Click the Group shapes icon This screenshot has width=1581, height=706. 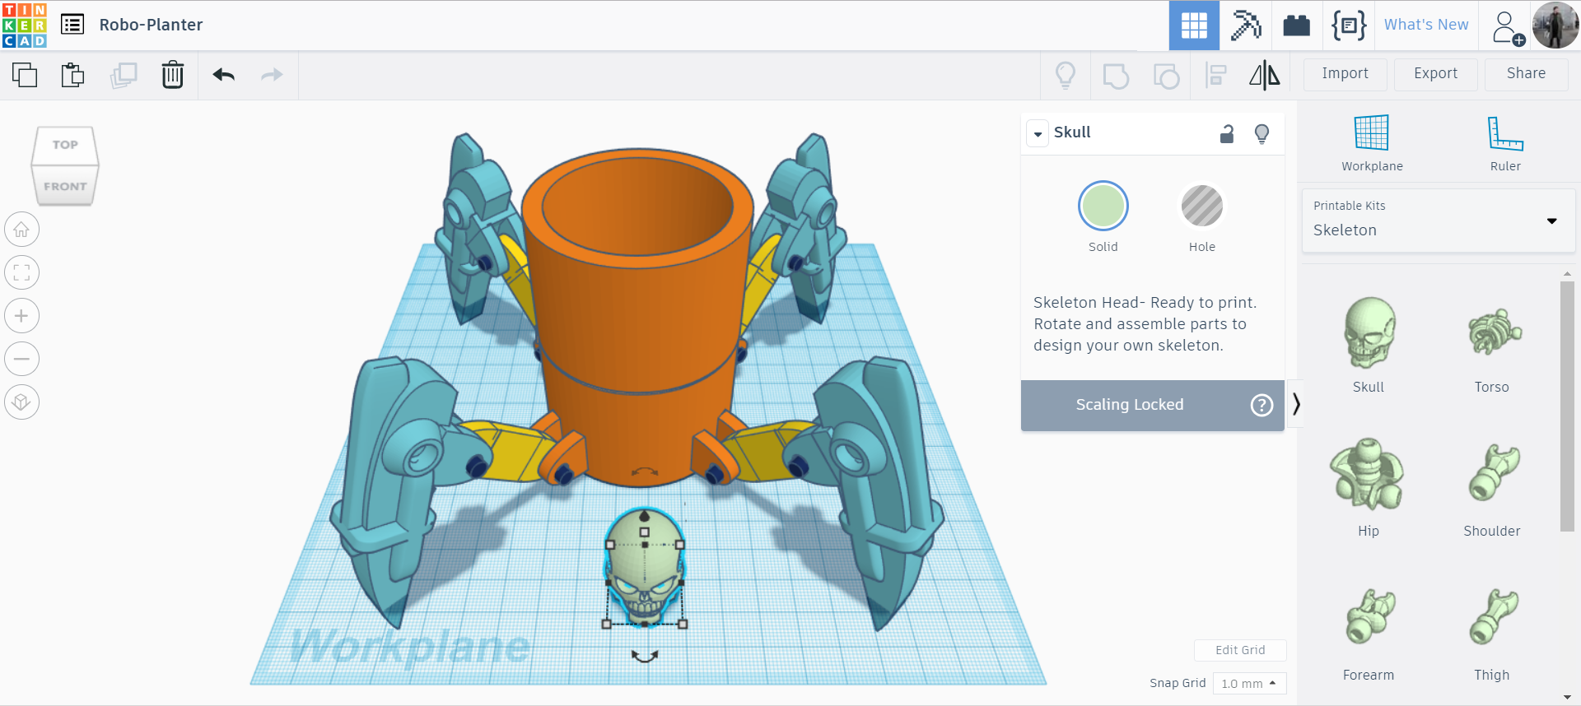tap(1116, 75)
